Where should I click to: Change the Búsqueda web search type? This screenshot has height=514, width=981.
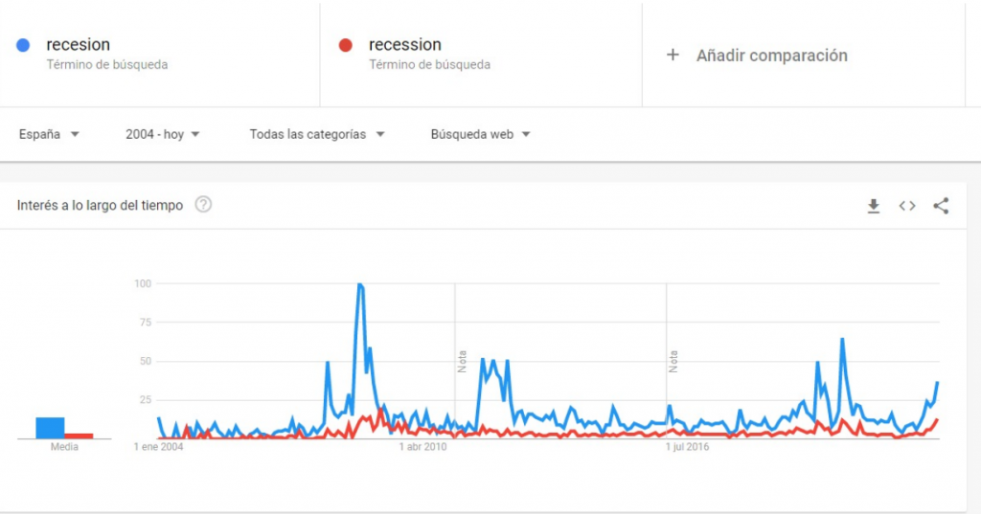(x=480, y=135)
